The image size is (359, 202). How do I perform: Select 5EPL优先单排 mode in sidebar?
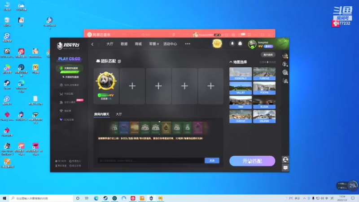coord(70,85)
